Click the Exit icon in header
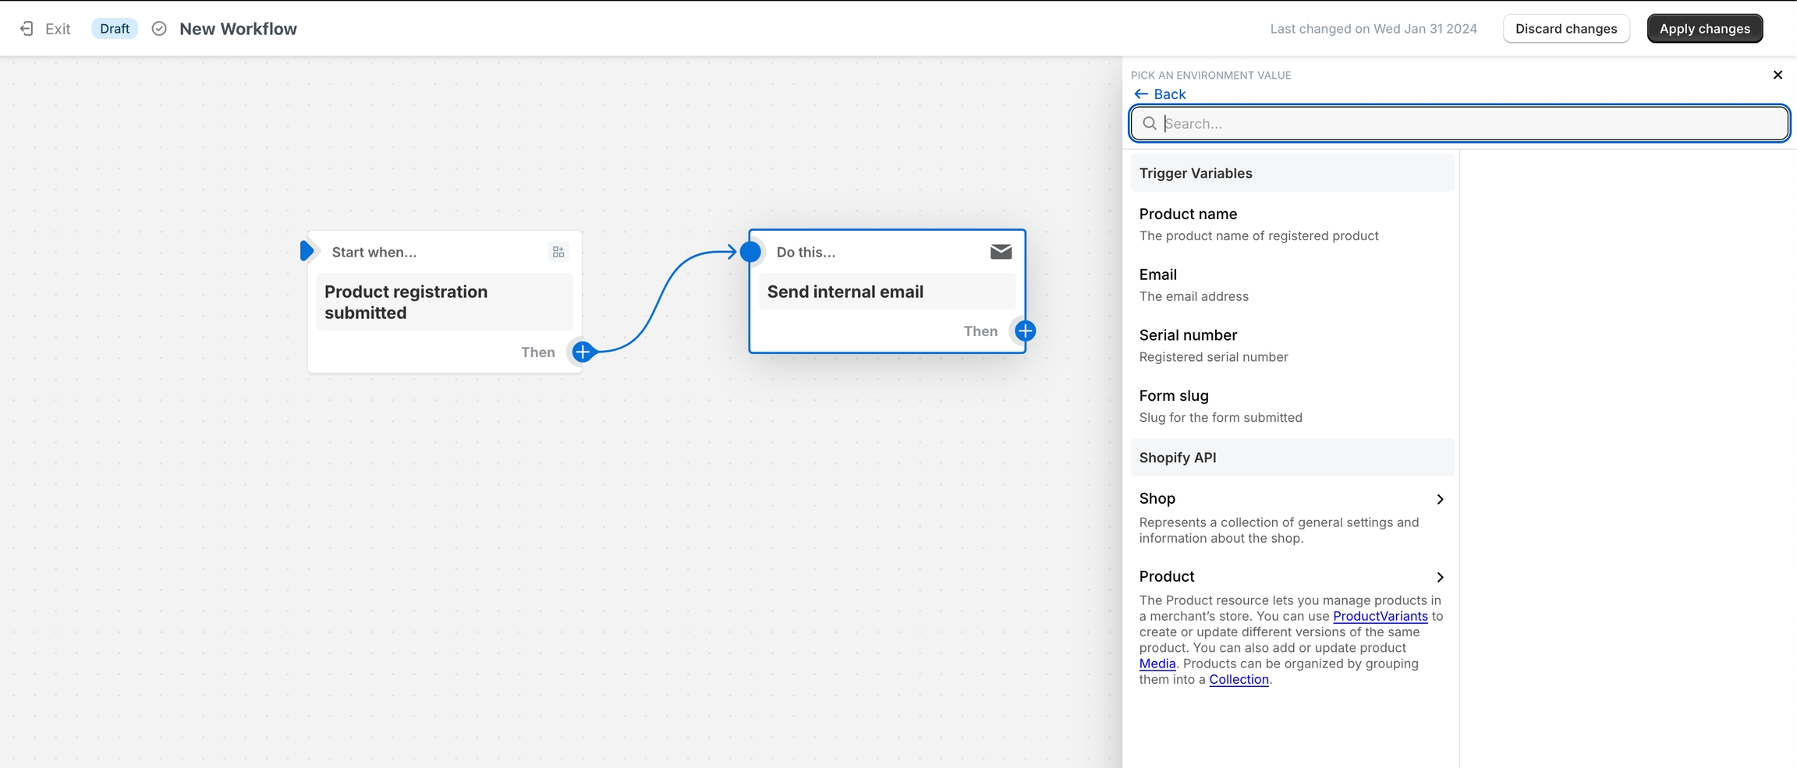The image size is (1797, 768). click(x=27, y=29)
